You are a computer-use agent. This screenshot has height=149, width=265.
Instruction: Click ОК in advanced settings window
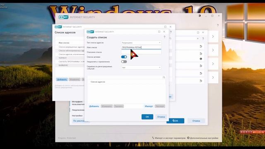click(175, 121)
